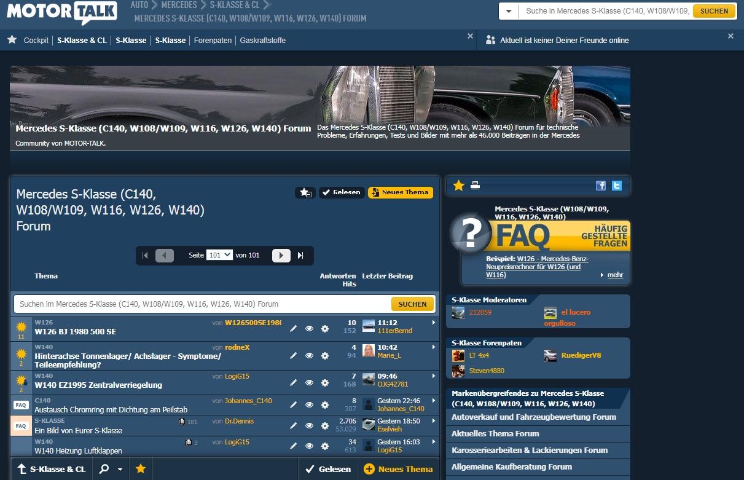Open gear settings for Austausch Chromring thread

325,404
